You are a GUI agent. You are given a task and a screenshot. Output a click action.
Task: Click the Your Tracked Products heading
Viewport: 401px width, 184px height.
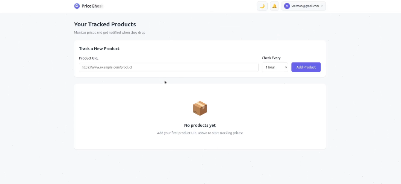pos(105,24)
